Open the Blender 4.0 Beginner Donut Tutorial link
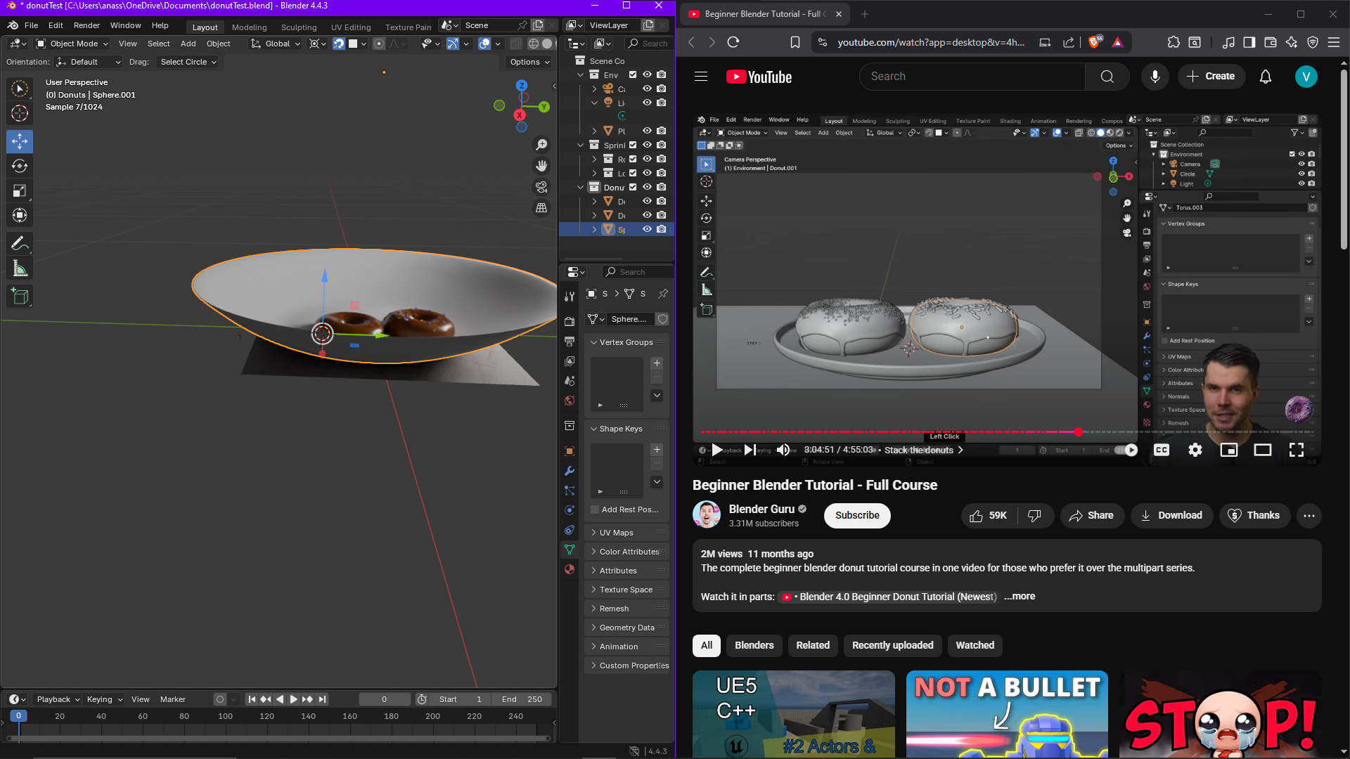The image size is (1350, 759). 890,597
